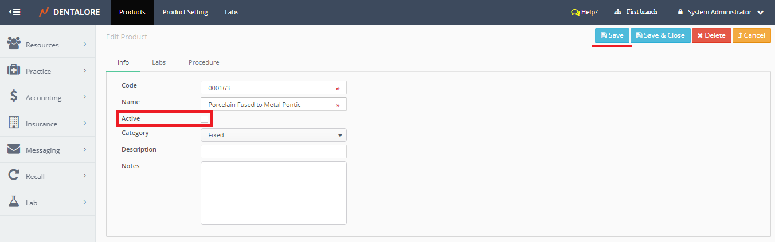The image size is (775, 242).
Task: Open the Category dropdown showing Fixed
Action: pos(273,135)
